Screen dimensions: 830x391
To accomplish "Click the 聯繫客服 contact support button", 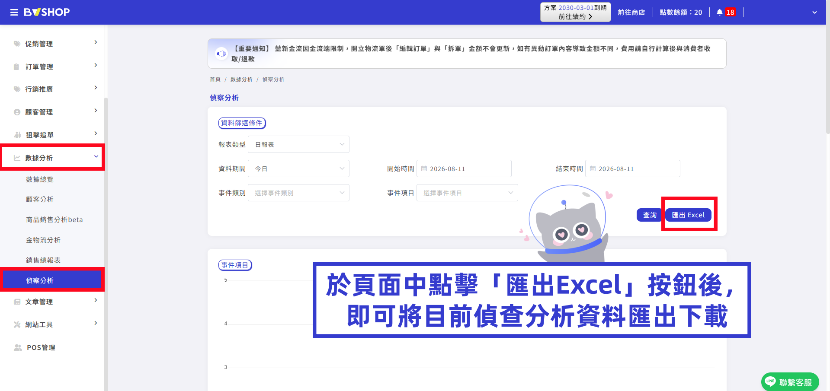I will coord(790,382).
